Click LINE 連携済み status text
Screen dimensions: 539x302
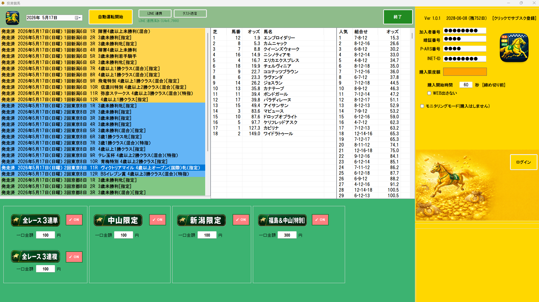click(x=159, y=21)
